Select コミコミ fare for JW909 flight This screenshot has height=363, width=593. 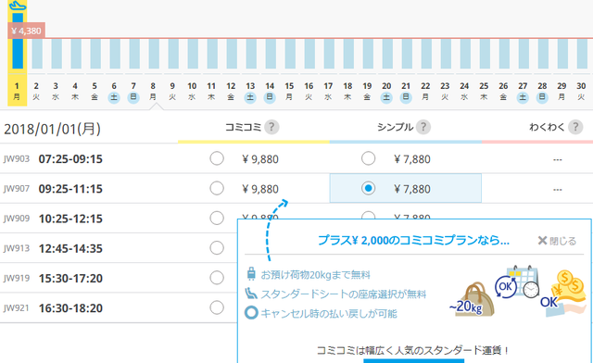[217, 218]
